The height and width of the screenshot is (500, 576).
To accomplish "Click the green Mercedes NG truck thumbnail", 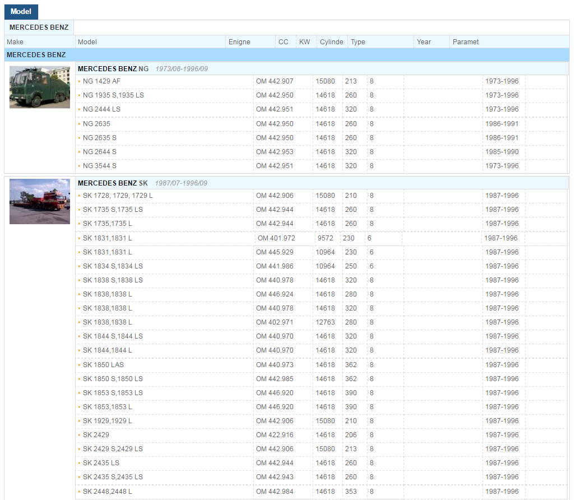I will pos(40,87).
